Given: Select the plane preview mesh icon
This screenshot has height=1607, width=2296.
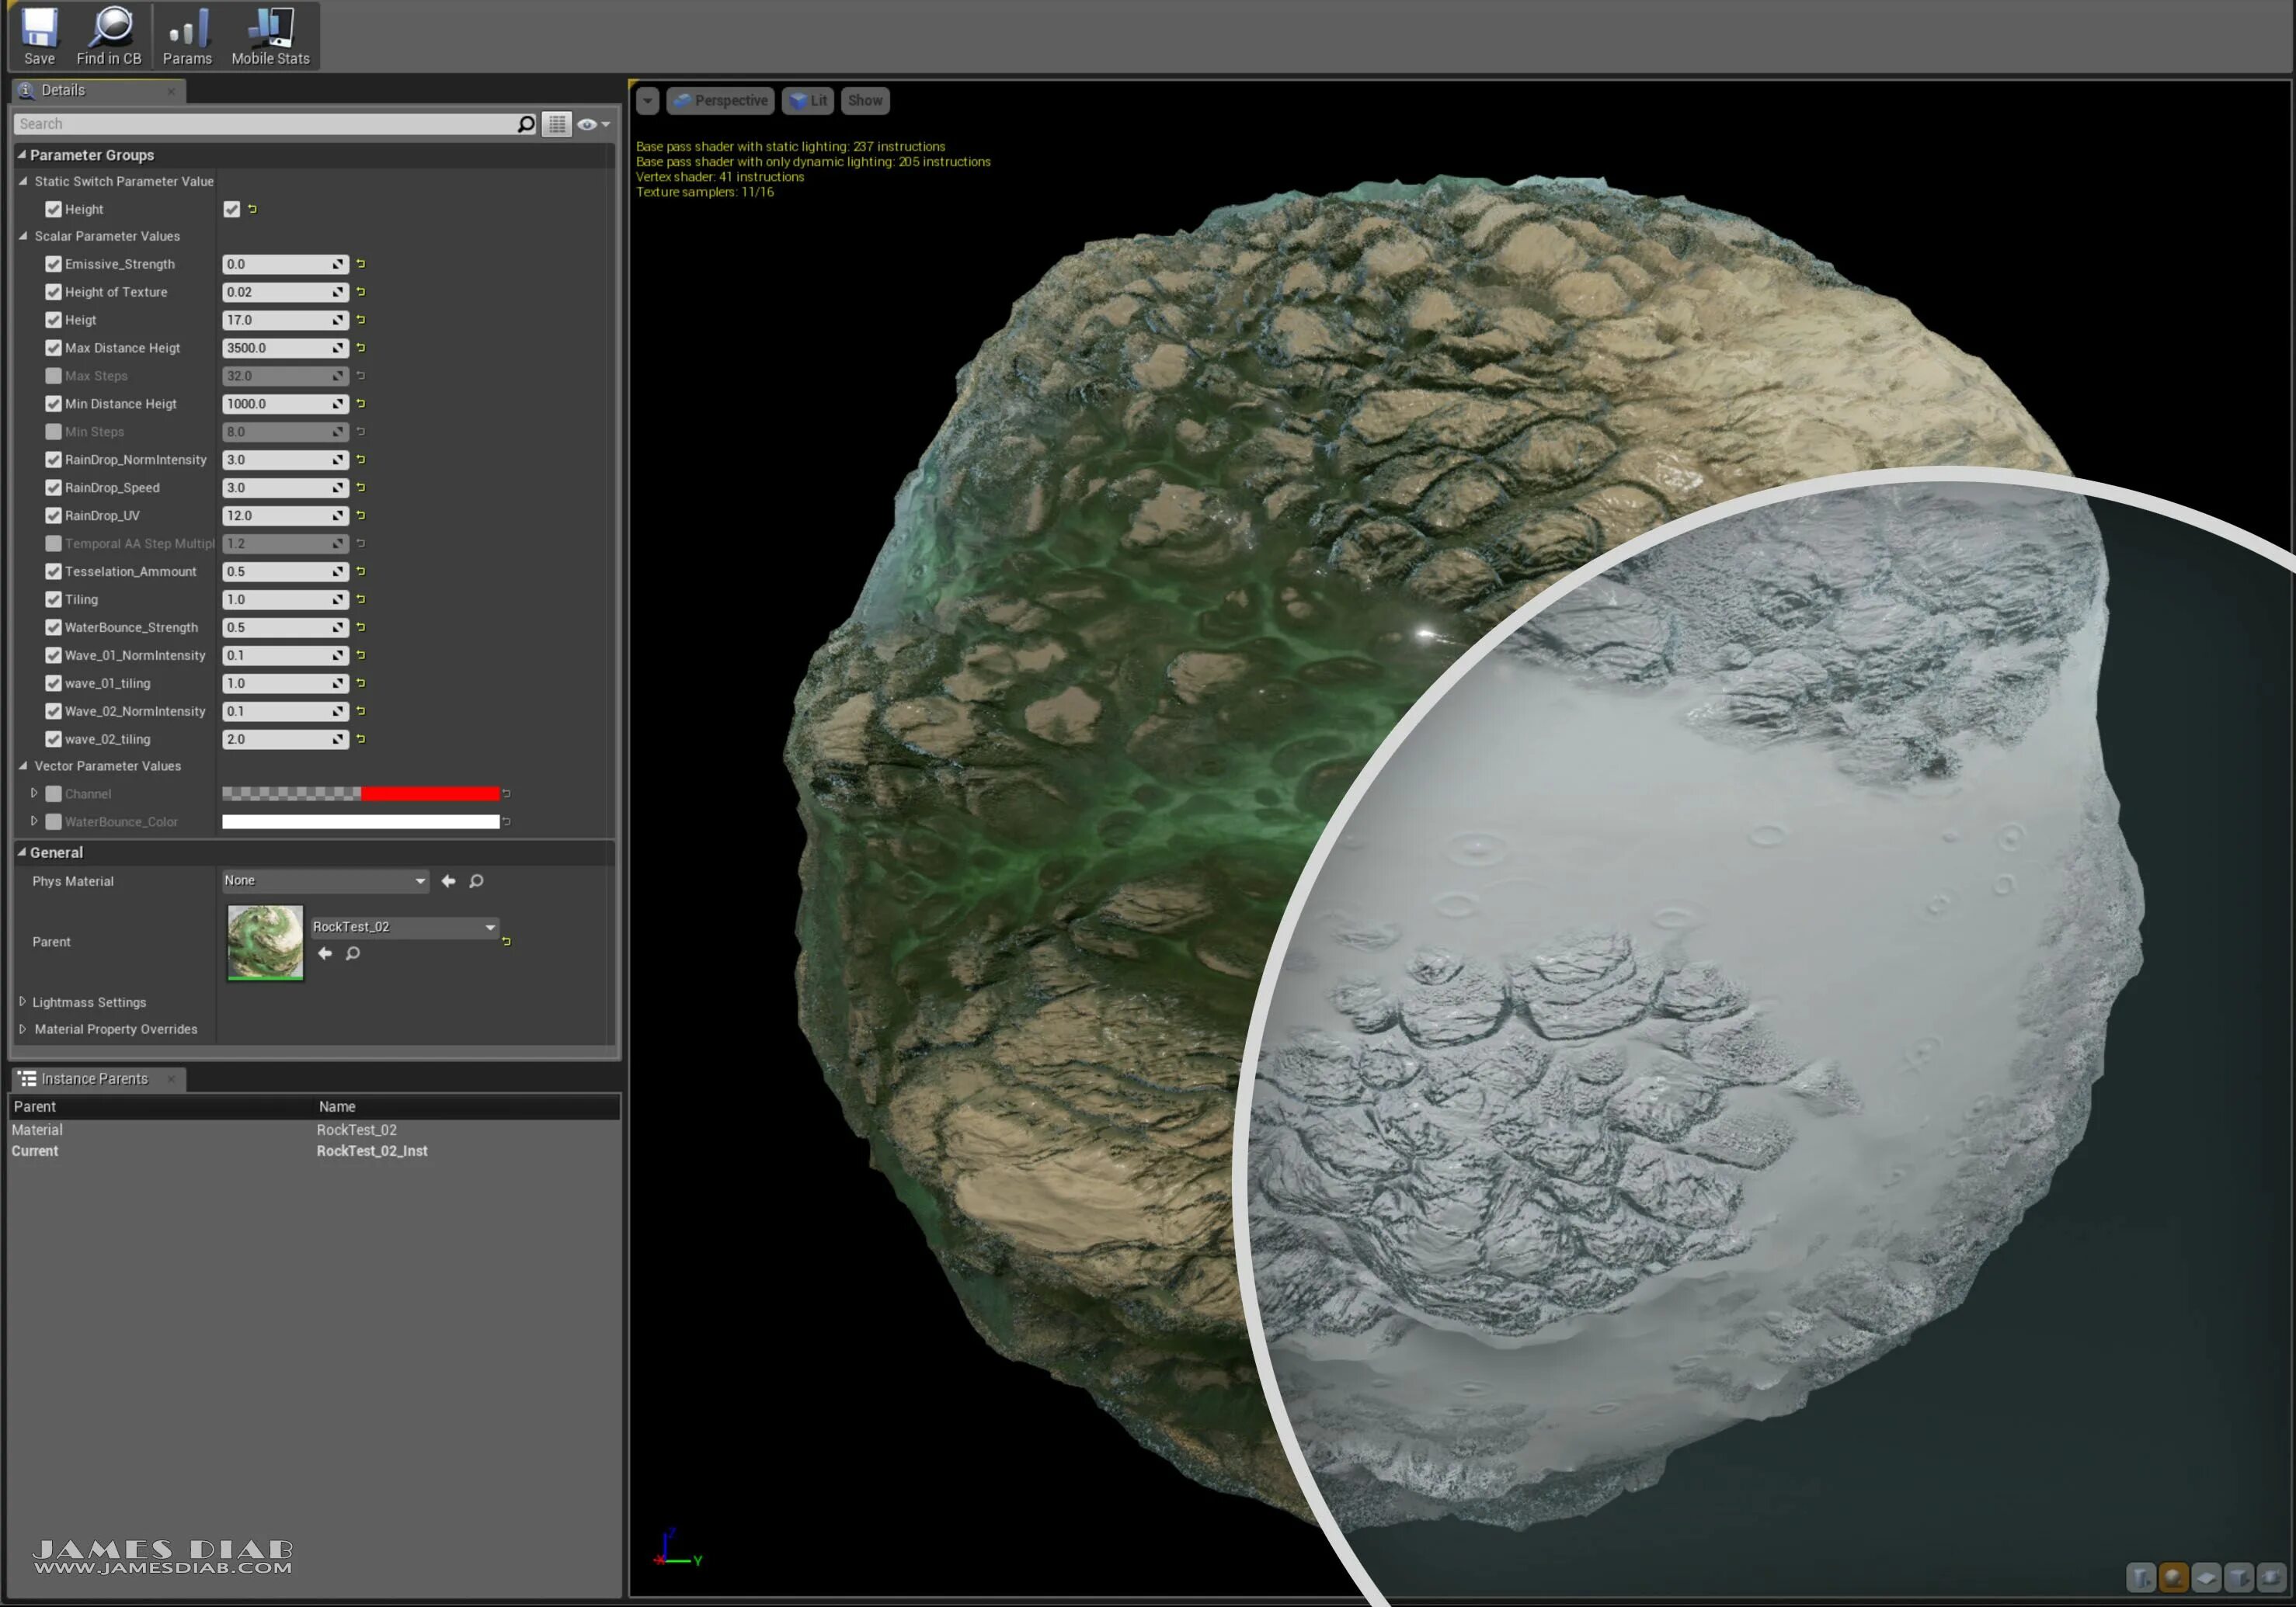Looking at the screenshot, I should pos(2206,1578).
